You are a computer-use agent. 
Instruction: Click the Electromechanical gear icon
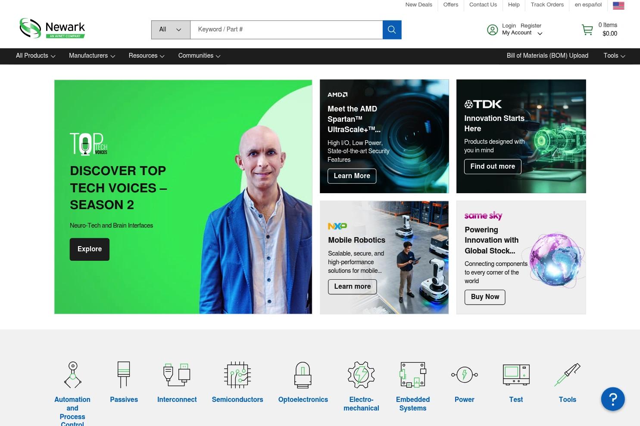[361, 375]
